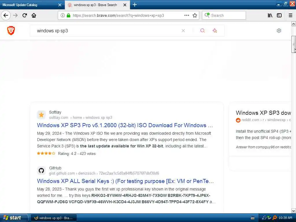Click the scrollbar up arrow
The height and width of the screenshot is (222, 296).
coord(294,24)
